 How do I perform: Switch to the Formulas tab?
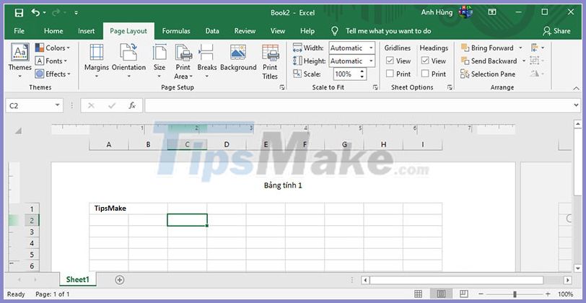(176, 31)
